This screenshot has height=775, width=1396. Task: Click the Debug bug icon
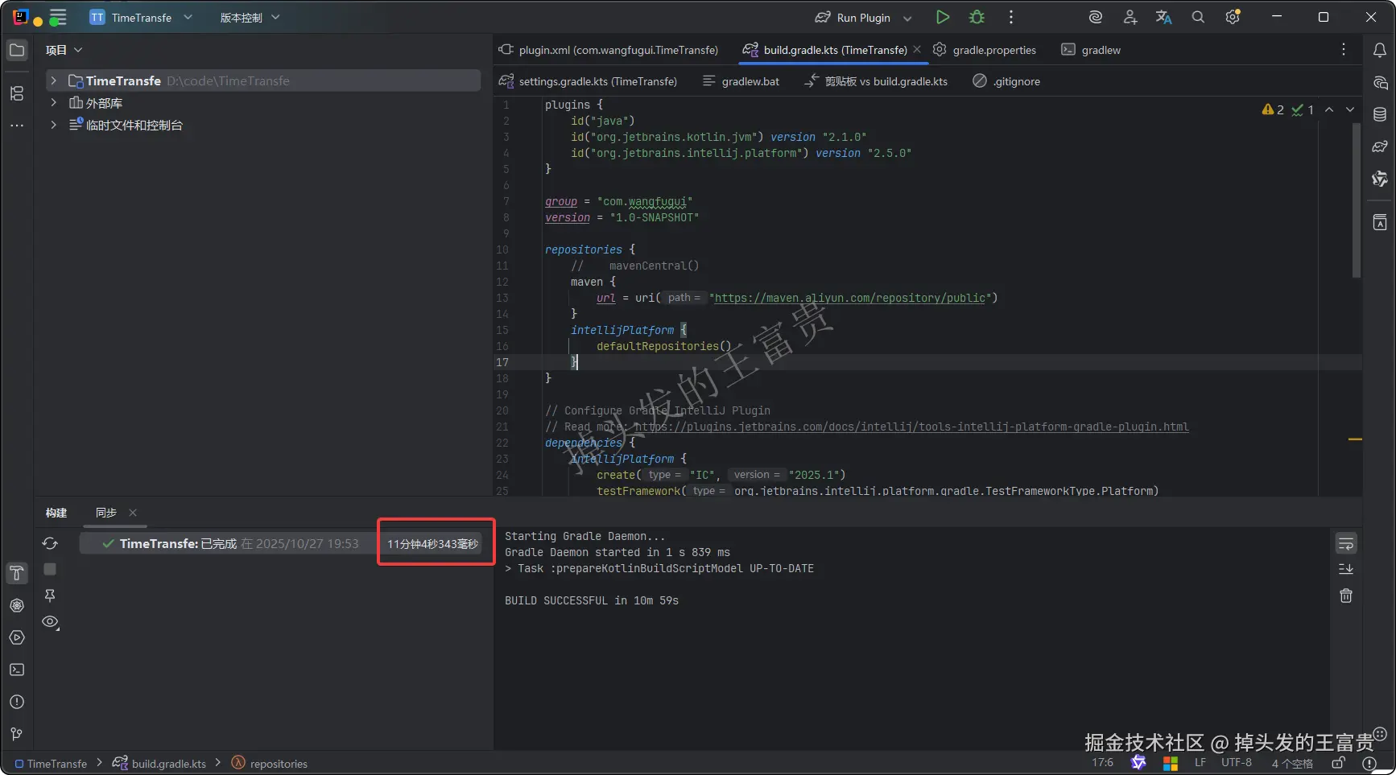(977, 17)
